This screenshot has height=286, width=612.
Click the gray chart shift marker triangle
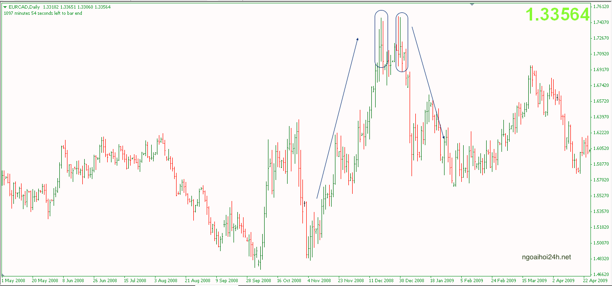coord(472,4)
